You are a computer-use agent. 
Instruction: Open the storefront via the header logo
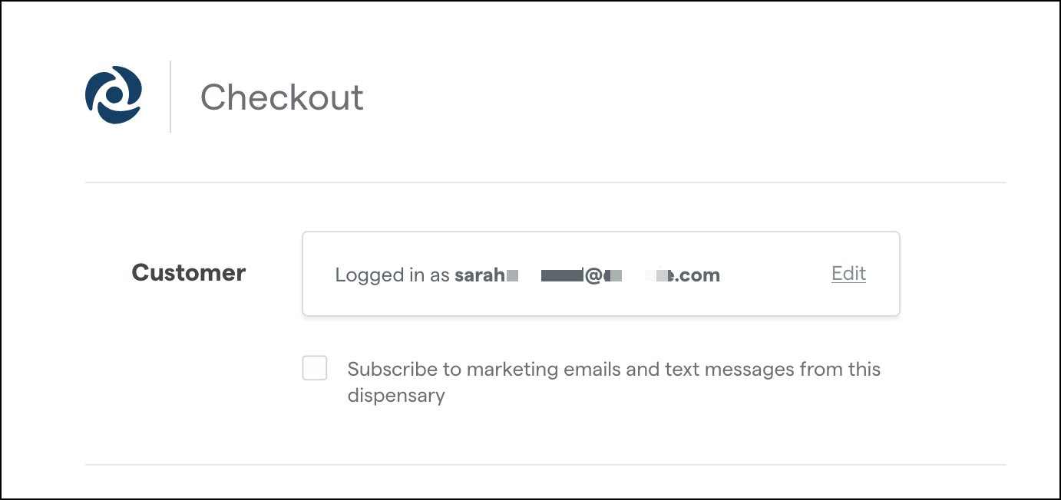point(113,94)
